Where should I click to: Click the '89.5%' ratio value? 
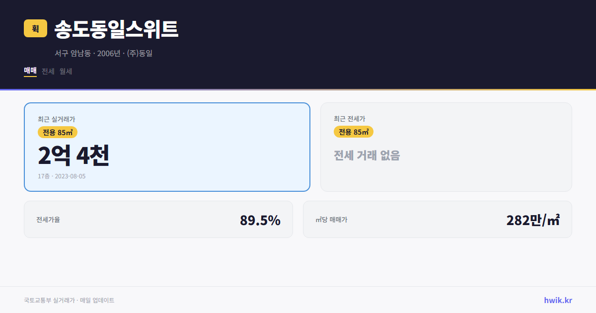click(x=260, y=219)
